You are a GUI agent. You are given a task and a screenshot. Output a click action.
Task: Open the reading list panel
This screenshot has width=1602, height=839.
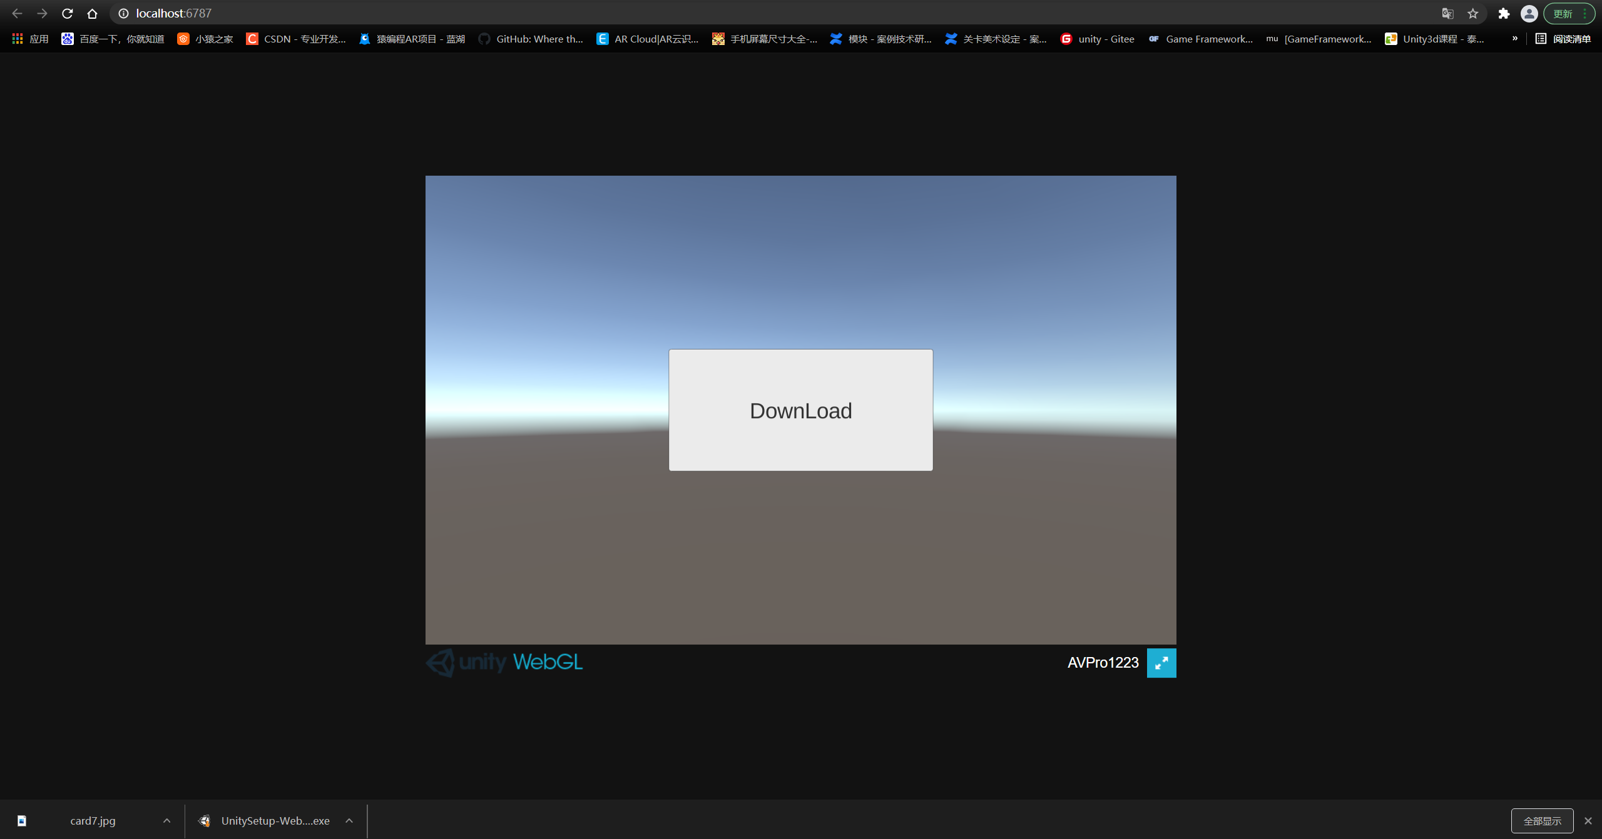click(x=1563, y=39)
